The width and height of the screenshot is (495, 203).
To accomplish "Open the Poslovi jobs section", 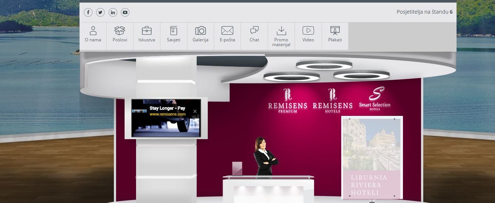I will [120, 36].
